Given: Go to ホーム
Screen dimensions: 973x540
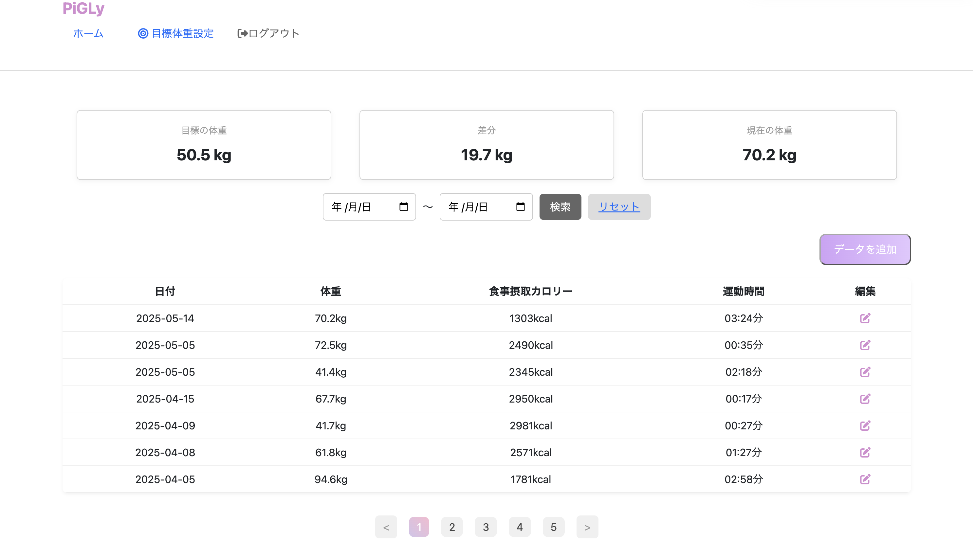Looking at the screenshot, I should pyautogui.click(x=88, y=33).
